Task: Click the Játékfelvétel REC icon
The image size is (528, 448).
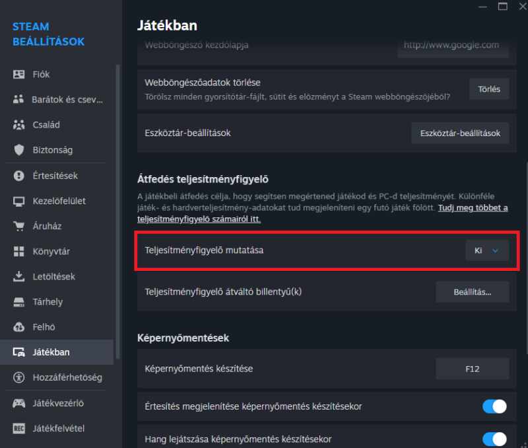Action: pyautogui.click(x=19, y=428)
